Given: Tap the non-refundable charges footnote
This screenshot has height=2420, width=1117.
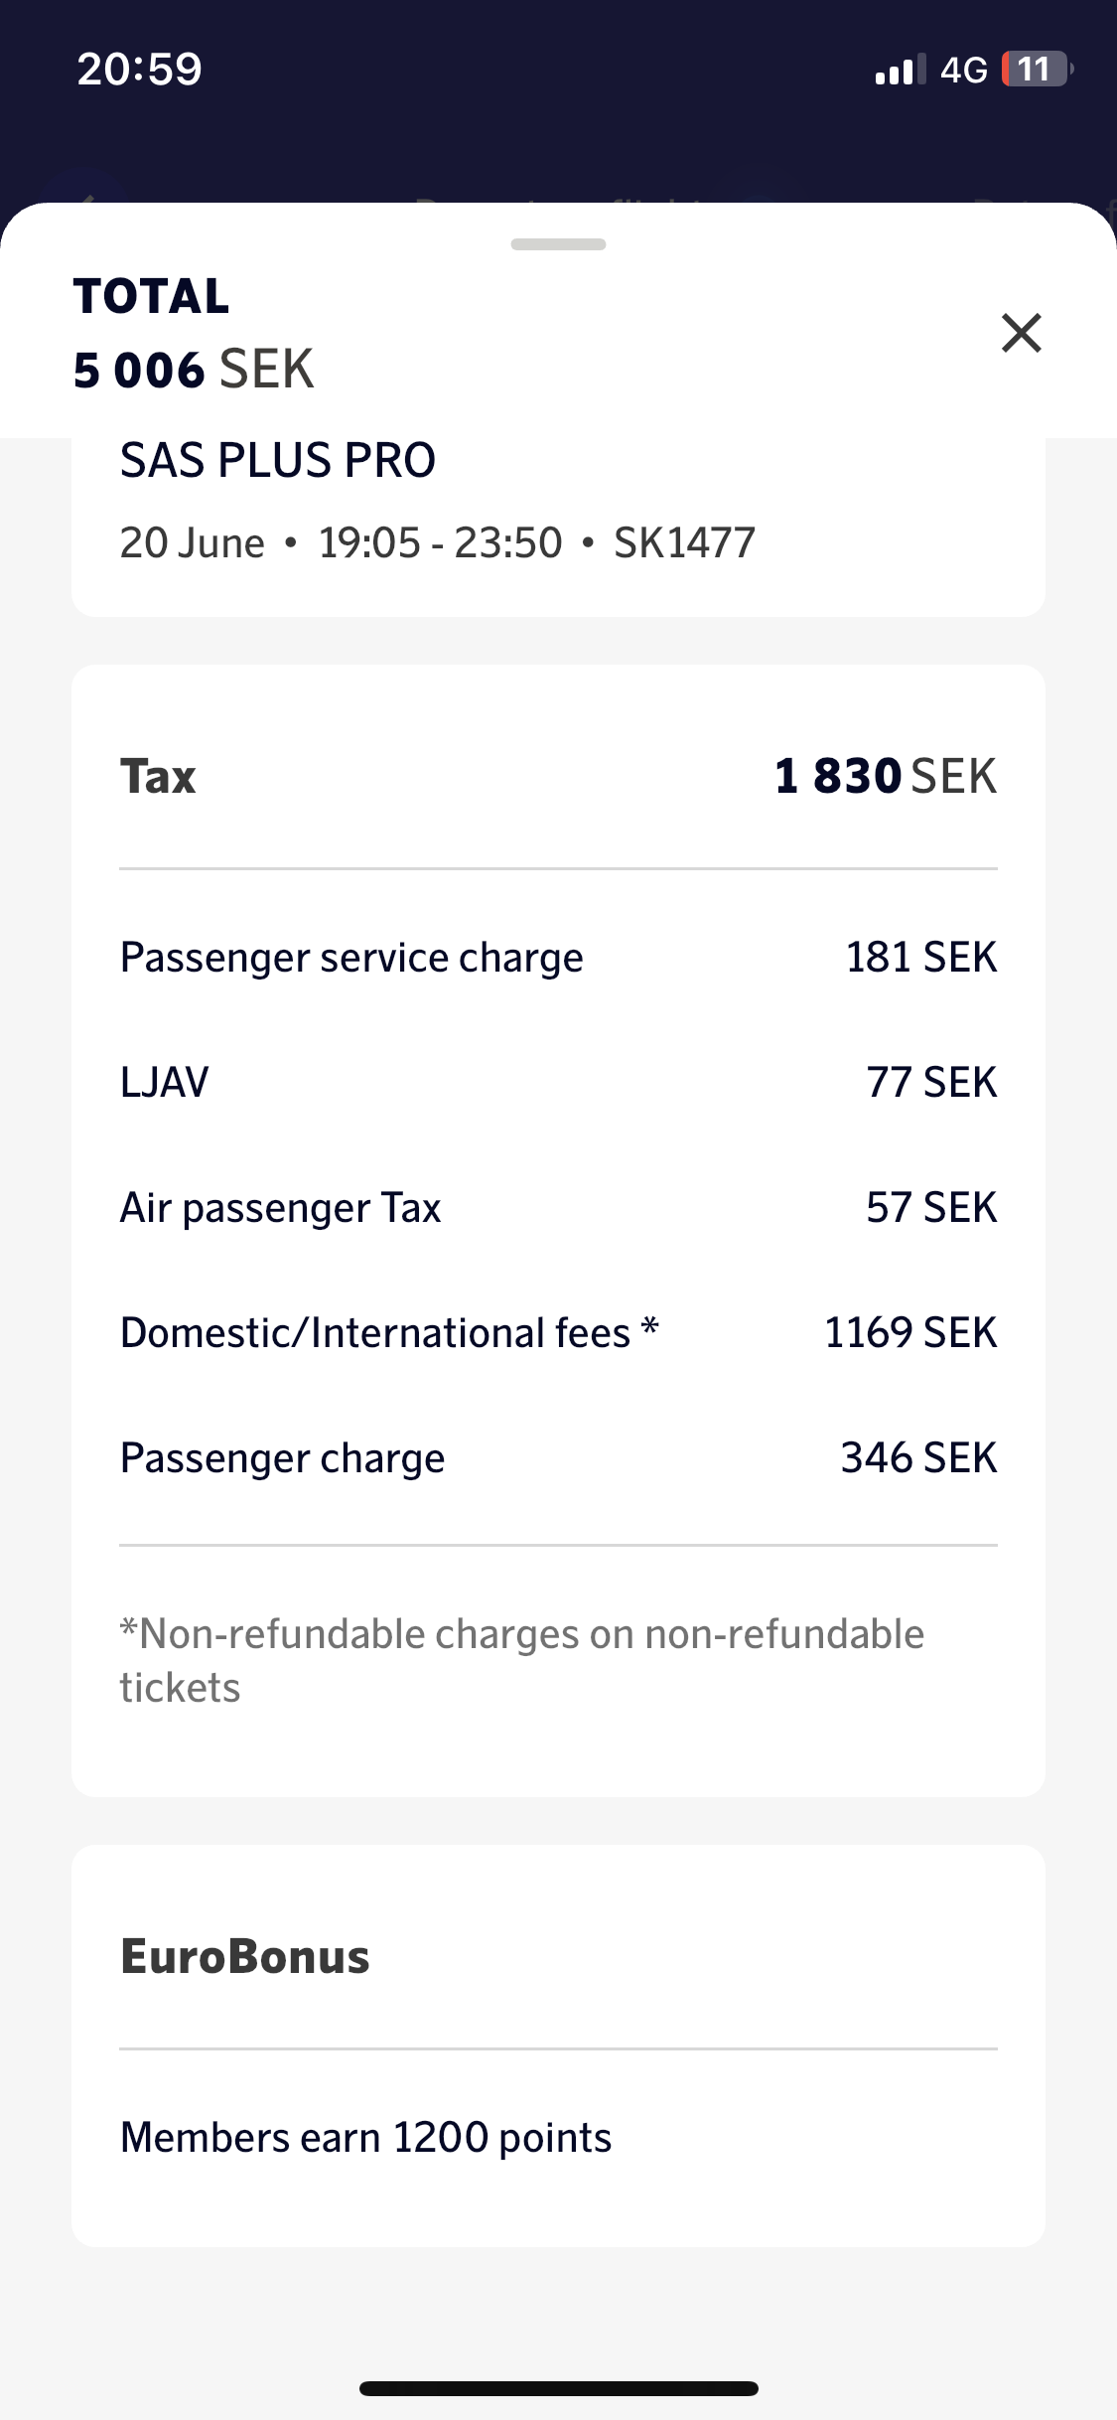Looking at the screenshot, I should (521, 1661).
